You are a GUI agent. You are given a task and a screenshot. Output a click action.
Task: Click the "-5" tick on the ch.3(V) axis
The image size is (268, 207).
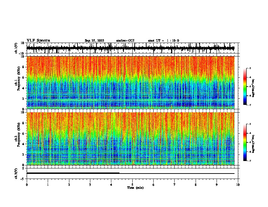click(23, 179)
